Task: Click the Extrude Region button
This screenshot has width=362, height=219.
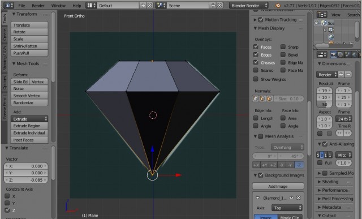Action: [29, 126]
